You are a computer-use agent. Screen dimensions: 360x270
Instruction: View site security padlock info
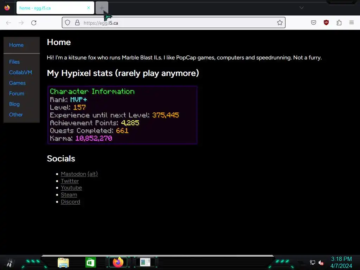click(77, 23)
